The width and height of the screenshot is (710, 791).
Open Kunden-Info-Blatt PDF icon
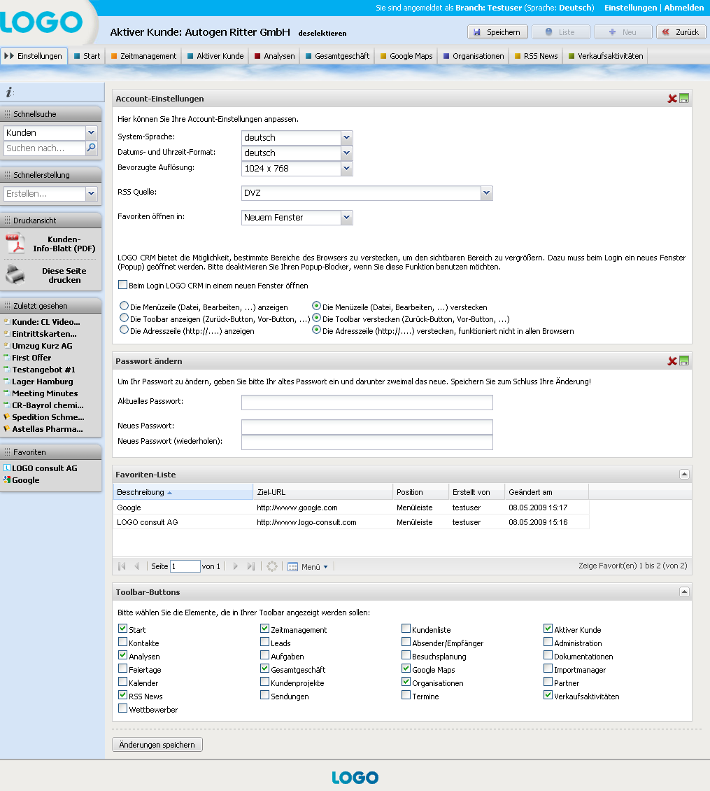coord(16,244)
